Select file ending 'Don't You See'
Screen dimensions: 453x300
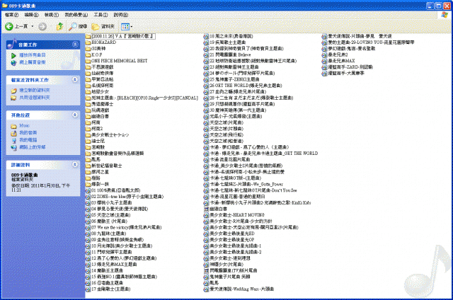(x=253, y=190)
